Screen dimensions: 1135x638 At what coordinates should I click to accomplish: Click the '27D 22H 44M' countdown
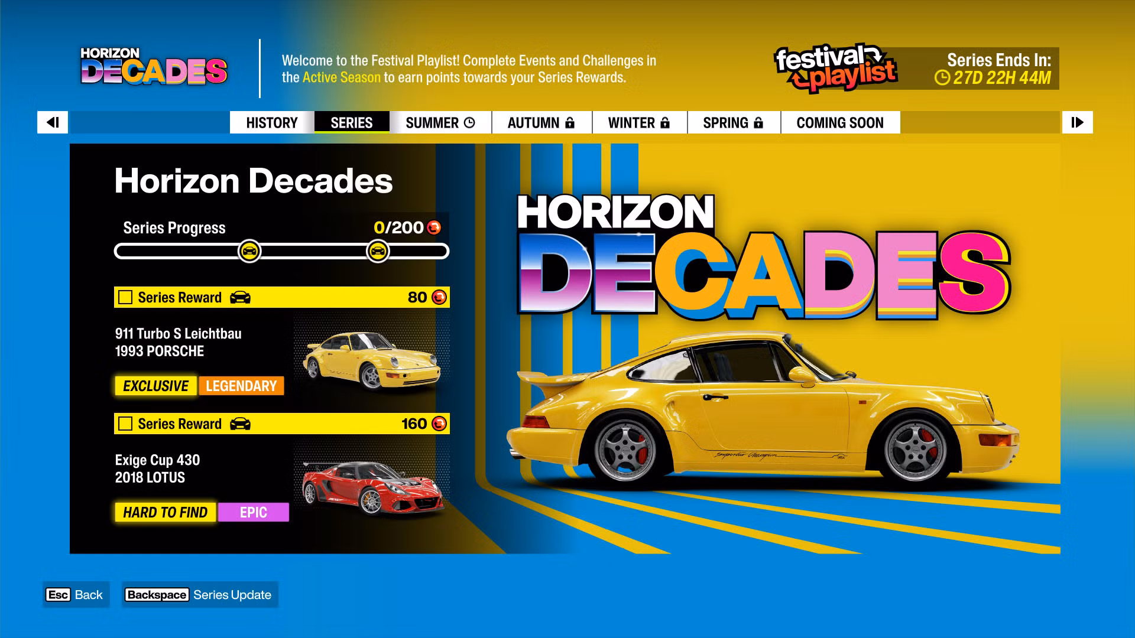(x=1002, y=77)
